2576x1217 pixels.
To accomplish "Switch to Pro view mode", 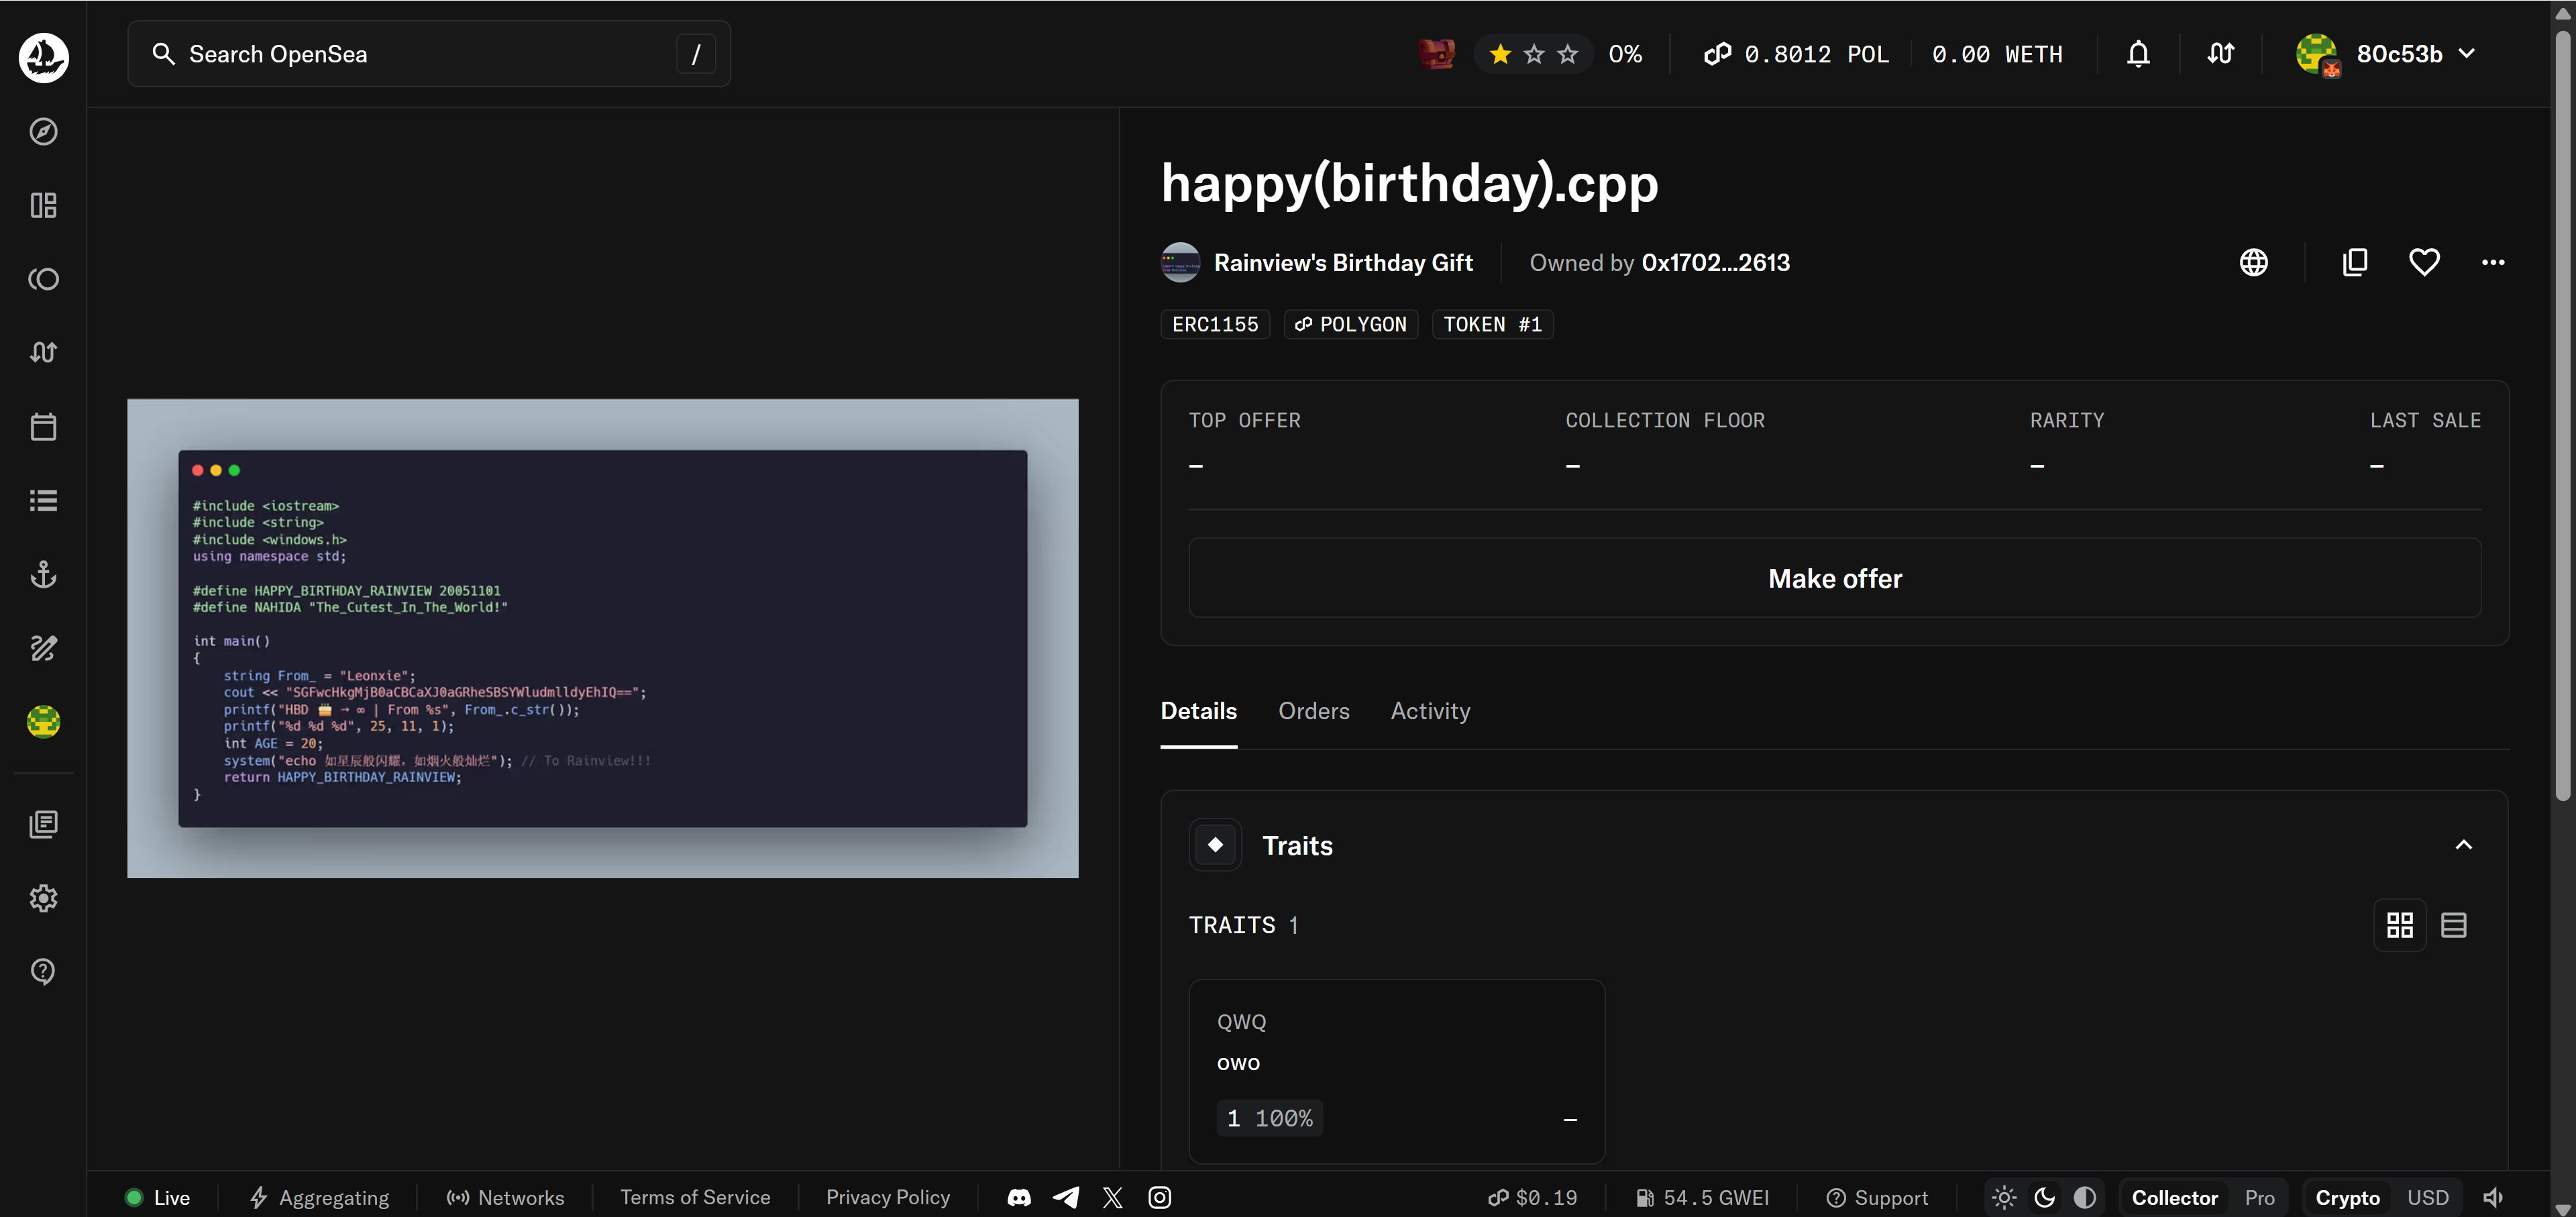I will tap(2259, 1197).
